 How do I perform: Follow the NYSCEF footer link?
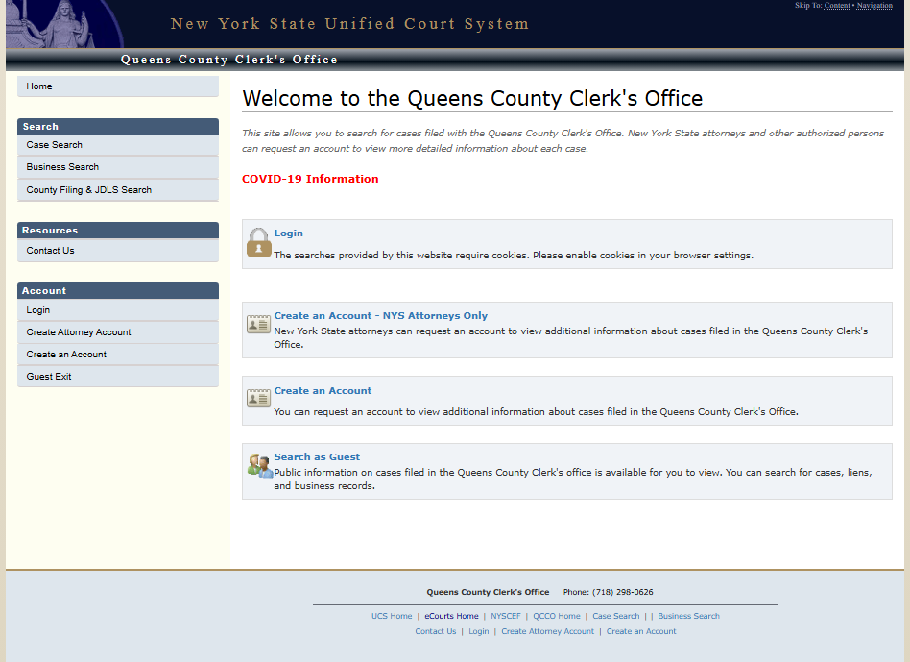(506, 616)
